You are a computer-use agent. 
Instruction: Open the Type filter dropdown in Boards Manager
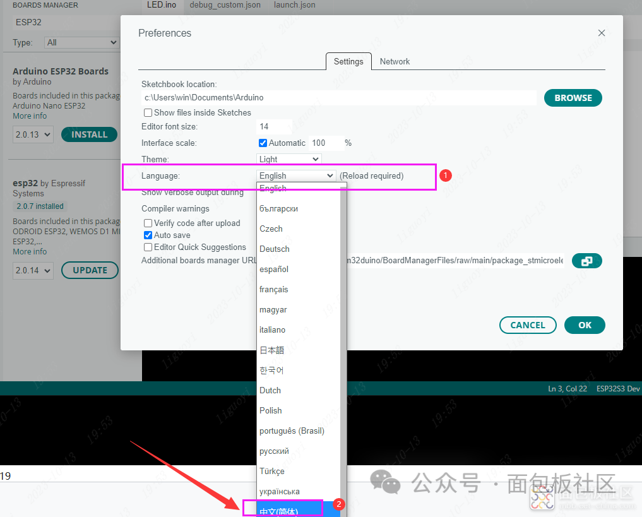coord(81,42)
